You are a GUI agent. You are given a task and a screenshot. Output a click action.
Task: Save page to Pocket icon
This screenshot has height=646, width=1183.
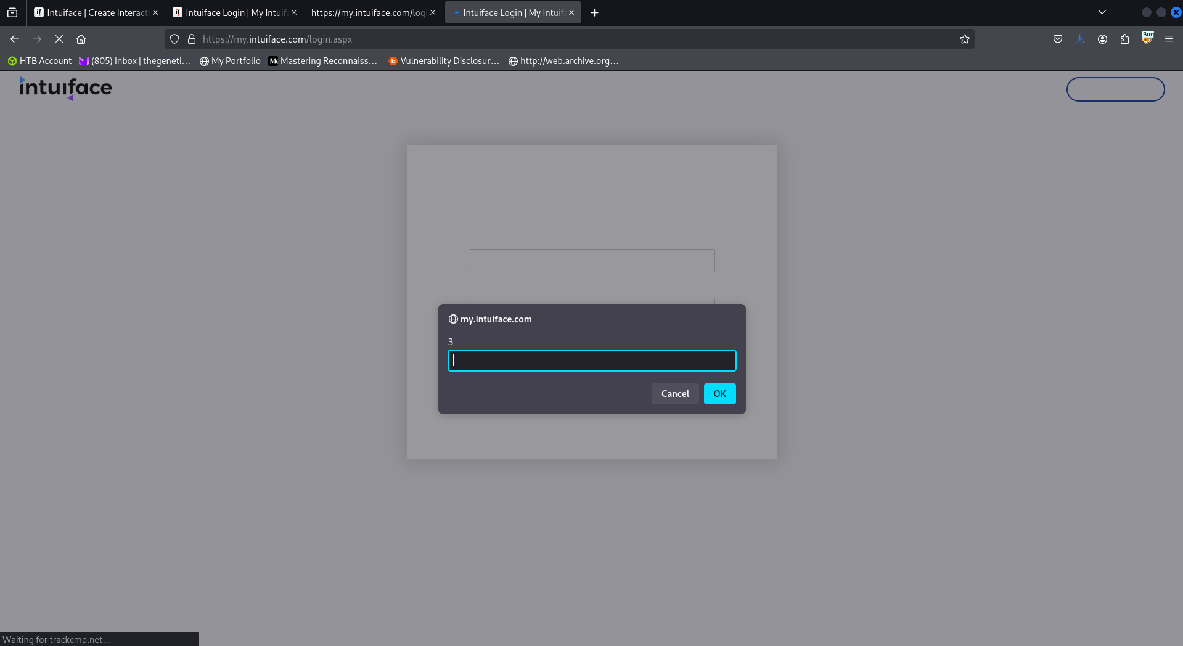pos(1058,39)
